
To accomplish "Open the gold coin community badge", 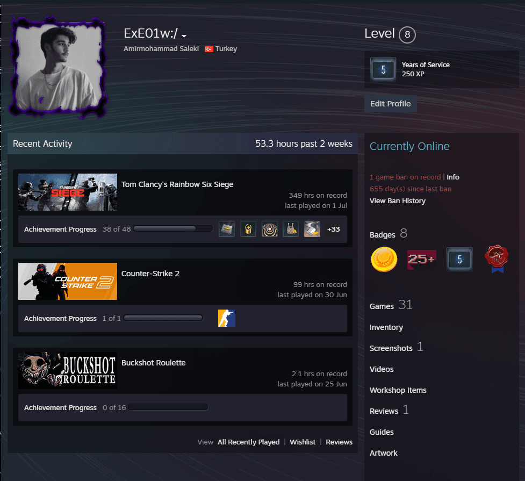I will click(x=384, y=259).
